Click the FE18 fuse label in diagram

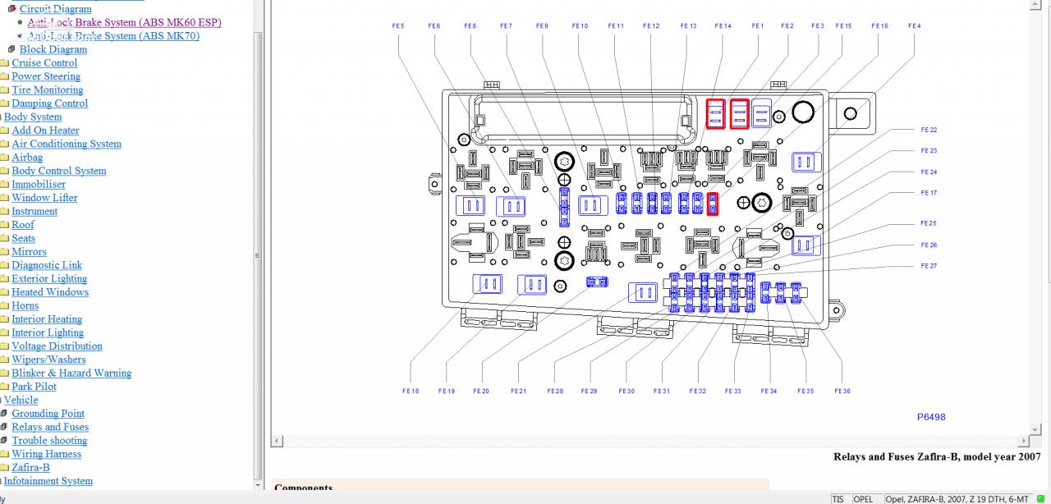(x=411, y=392)
